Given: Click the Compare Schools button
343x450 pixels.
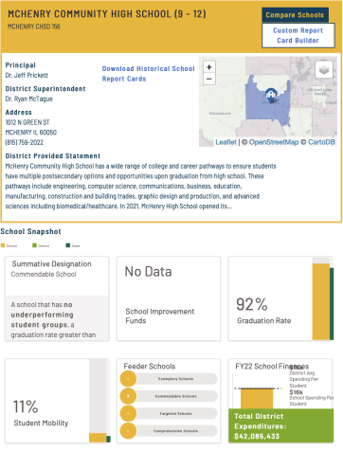Looking at the screenshot, I should click(x=295, y=15).
